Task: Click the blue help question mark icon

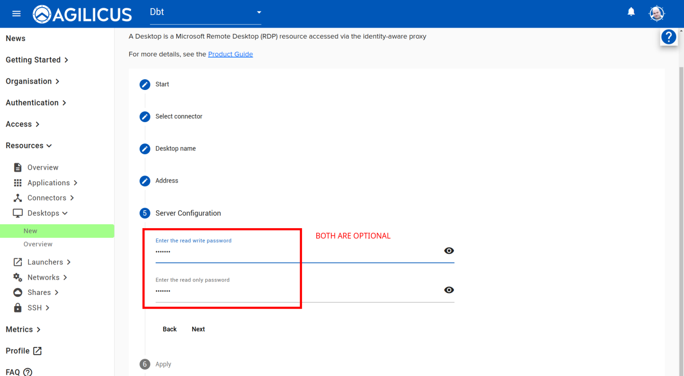Action: pyautogui.click(x=668, y=37)
